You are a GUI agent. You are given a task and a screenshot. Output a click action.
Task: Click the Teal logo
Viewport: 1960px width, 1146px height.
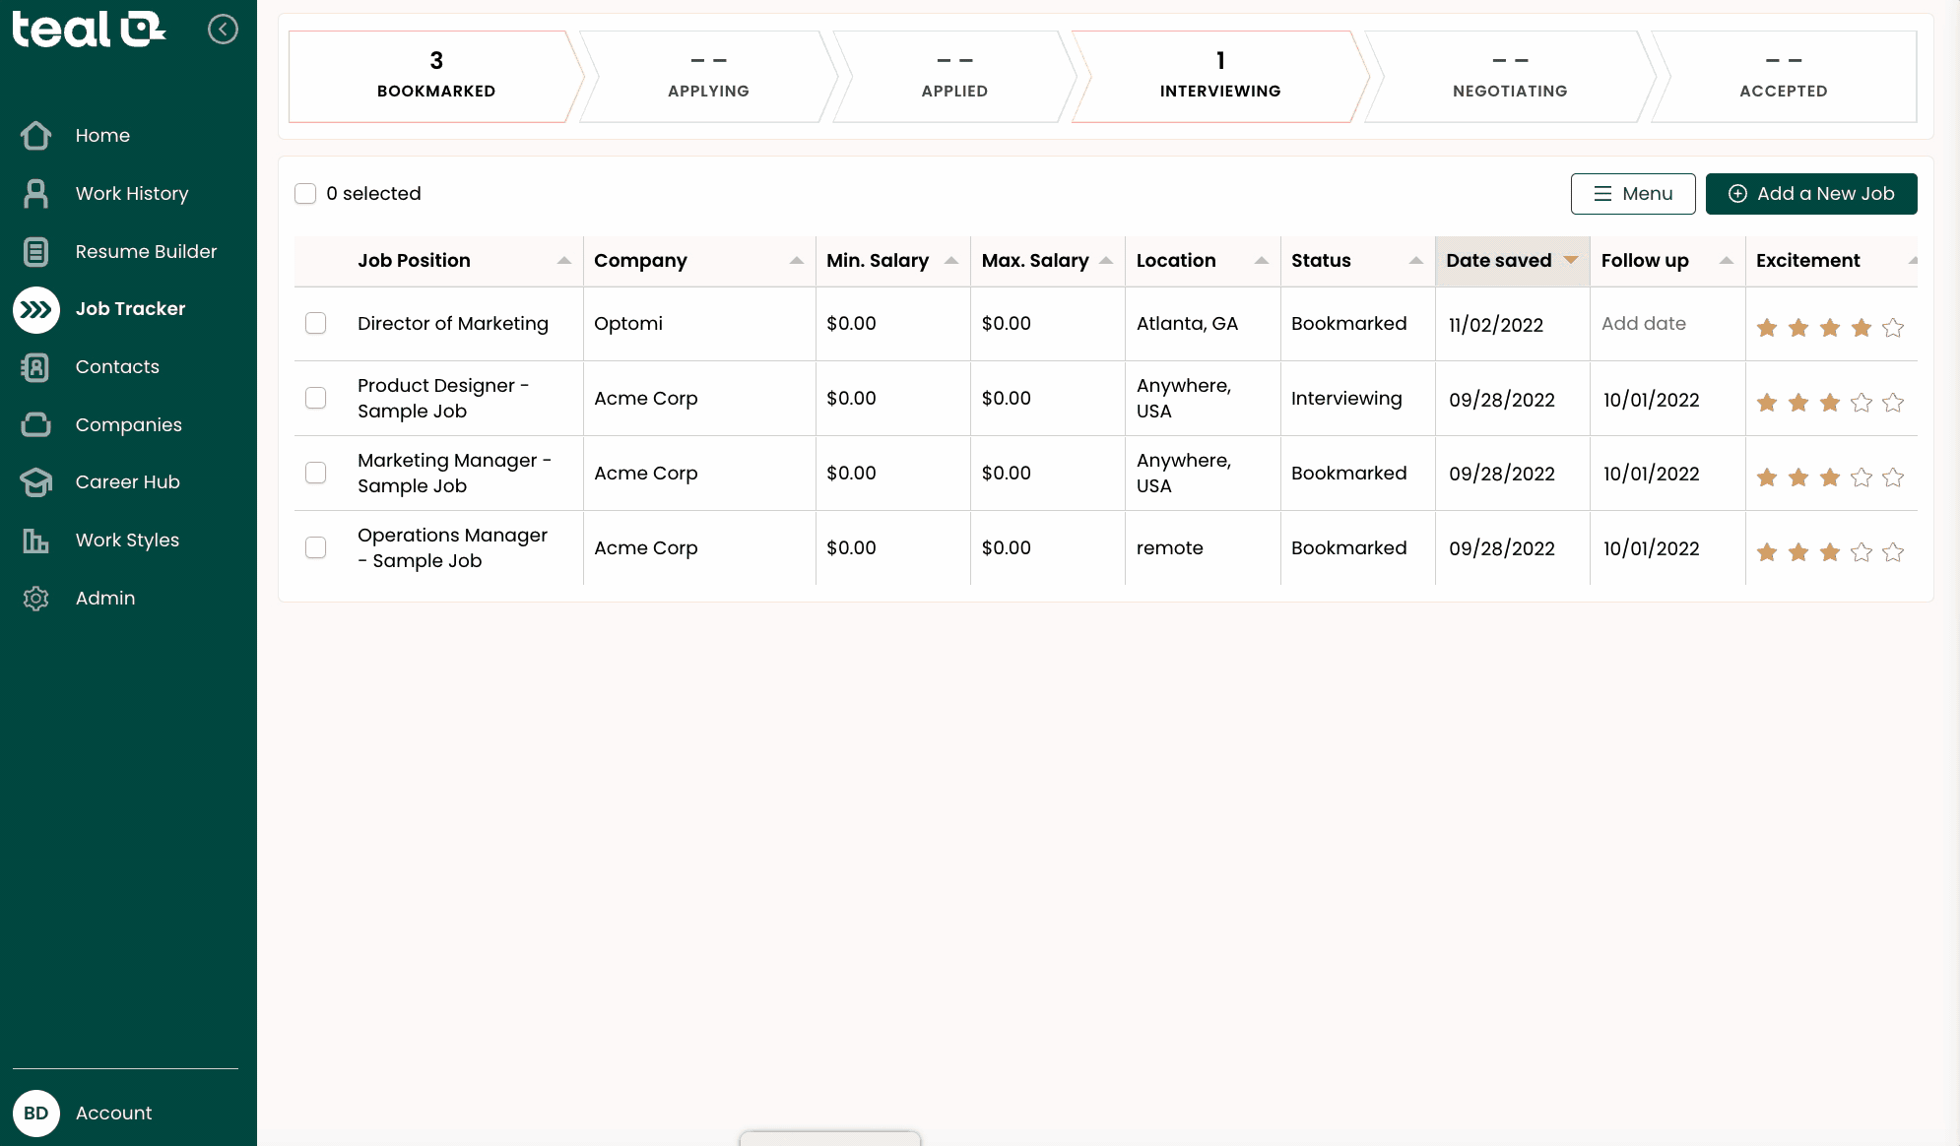click(89, 30)
